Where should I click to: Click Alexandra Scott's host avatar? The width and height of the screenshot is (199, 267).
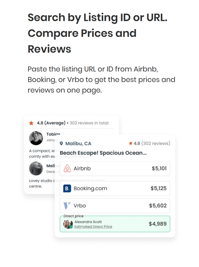pos(68,224)
